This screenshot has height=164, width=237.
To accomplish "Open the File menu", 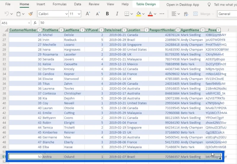I will click(8, 4).
